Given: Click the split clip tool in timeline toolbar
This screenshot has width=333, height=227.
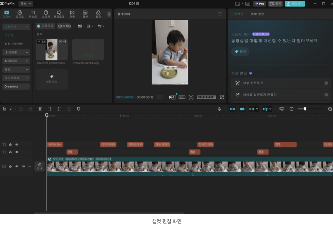Looking at the screenshot, I should pyautogui.click(x=40, y=109).
